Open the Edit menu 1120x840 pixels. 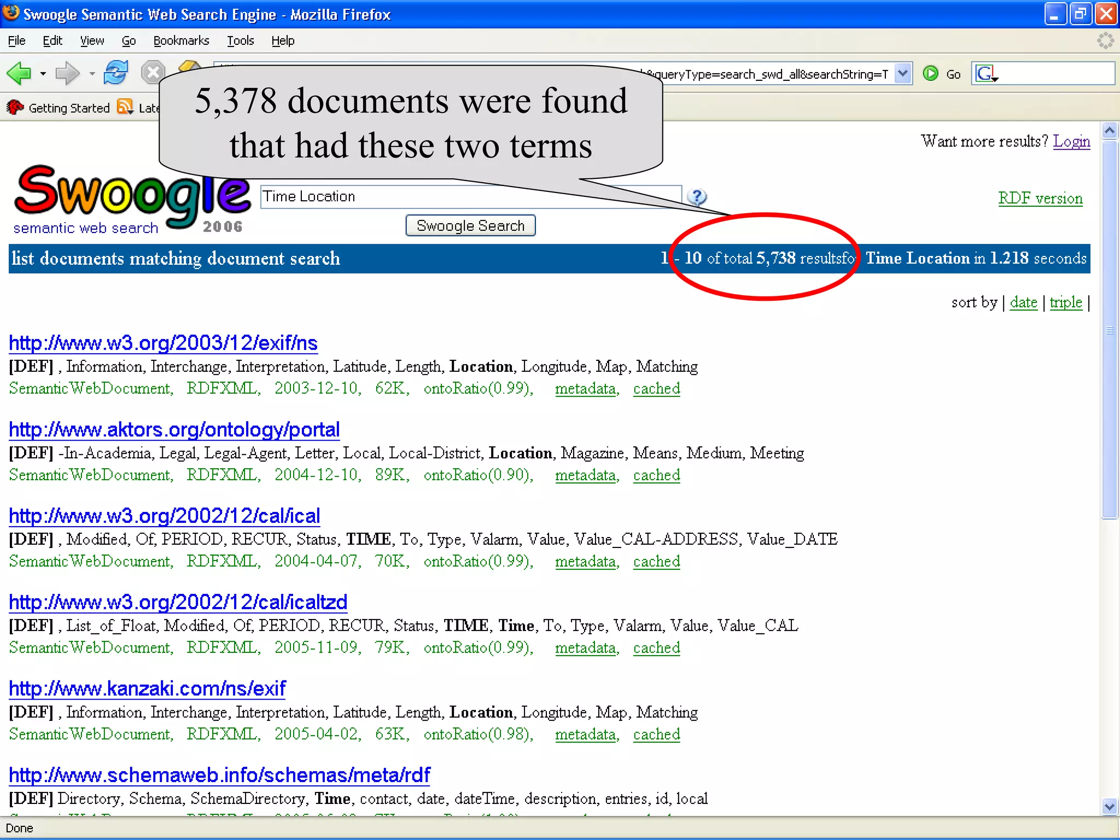(52, 40)
